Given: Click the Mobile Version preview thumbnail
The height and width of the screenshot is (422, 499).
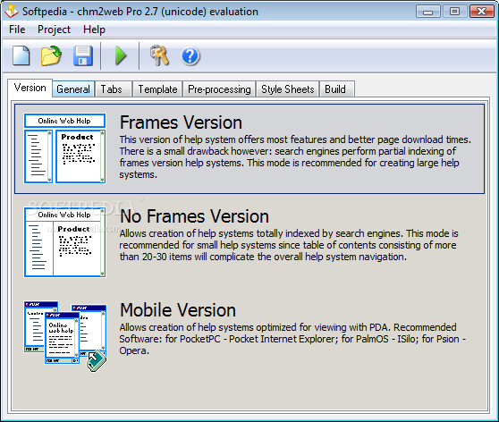Looking at the screenshot, I should [65, 336].
